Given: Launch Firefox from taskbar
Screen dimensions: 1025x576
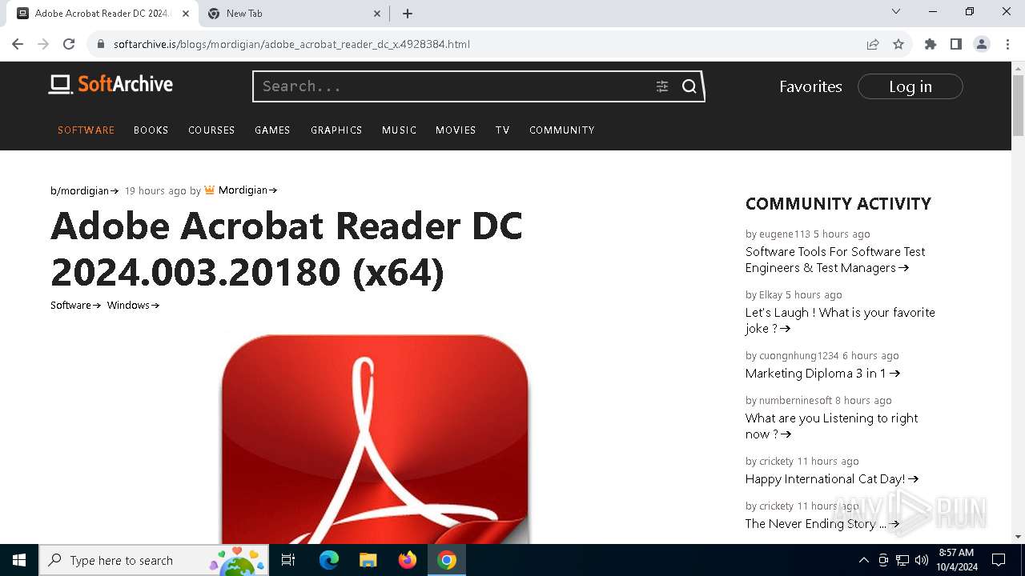Looking at the screenshot, I should (x=408, y=560).
